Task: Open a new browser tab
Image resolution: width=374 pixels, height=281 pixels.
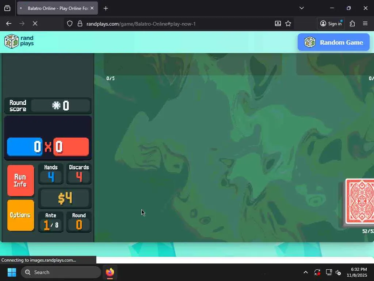Action: [x=106, y=8]
